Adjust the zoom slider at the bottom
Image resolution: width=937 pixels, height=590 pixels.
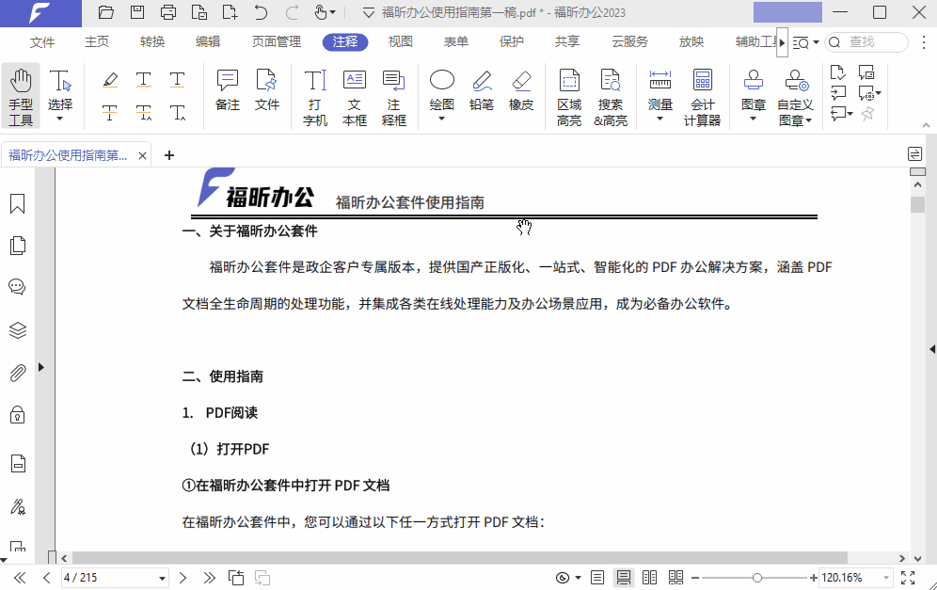(755, 577)
